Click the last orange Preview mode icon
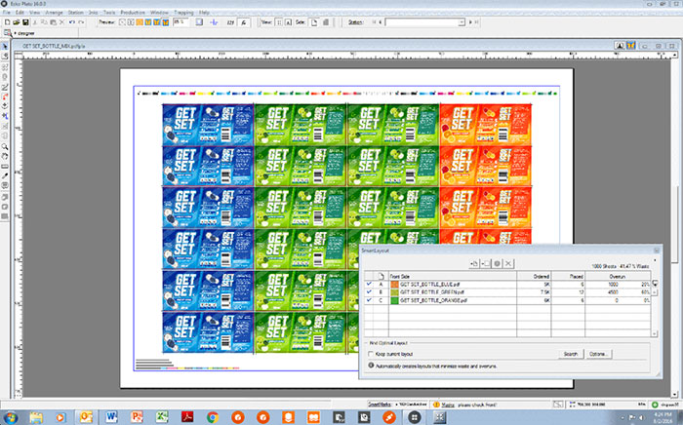The image size is (683, 425). tap(166, 22)
